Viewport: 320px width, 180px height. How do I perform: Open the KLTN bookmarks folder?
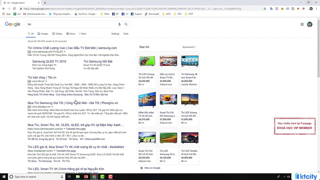pyautogui.click(x=166, y=14)
